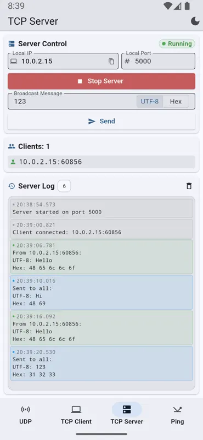203x440 pixels.
Task: Click the 'Hex: 31 32 33' log entry
Action: (101, 364)
